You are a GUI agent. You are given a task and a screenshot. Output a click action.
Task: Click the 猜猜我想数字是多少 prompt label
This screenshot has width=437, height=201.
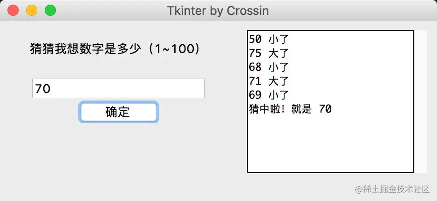pyautogui.click(x=85, y=49)
